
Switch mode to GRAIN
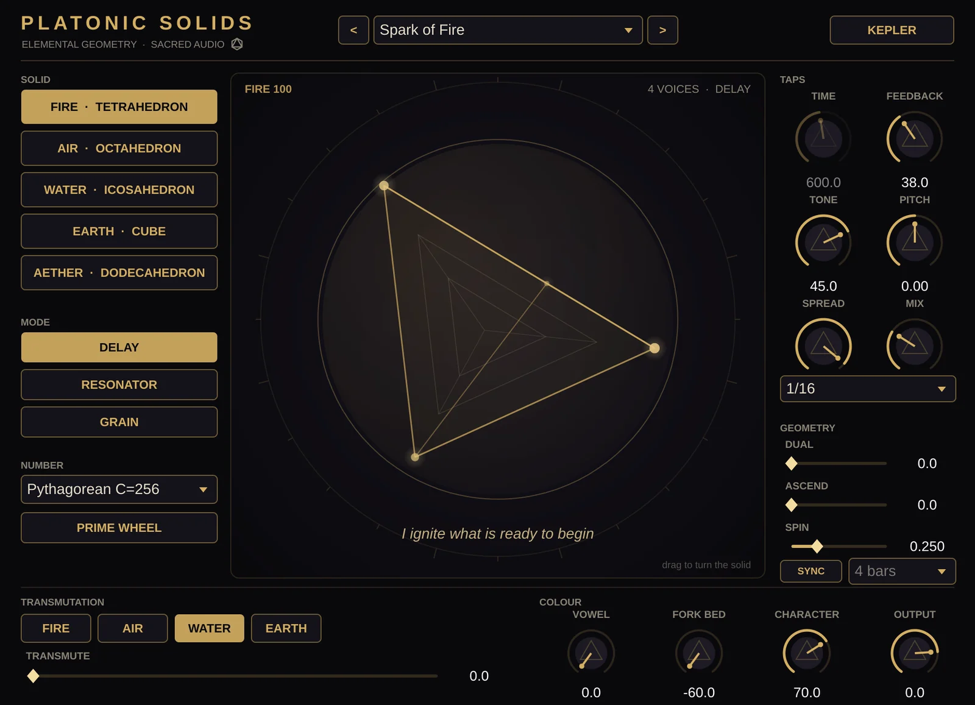coord(119,422)
